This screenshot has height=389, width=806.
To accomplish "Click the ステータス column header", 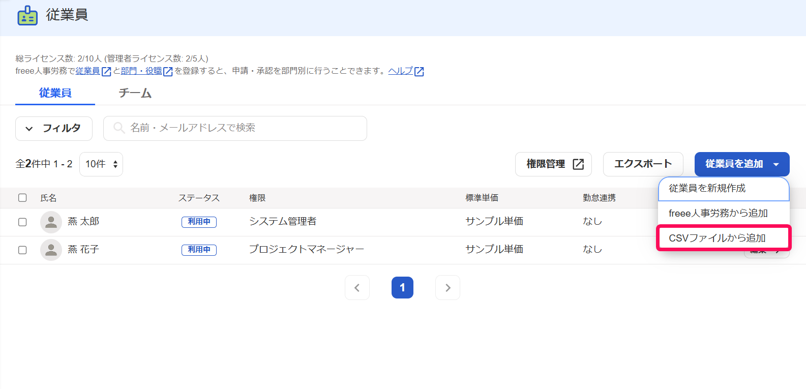I will (199, 198).
